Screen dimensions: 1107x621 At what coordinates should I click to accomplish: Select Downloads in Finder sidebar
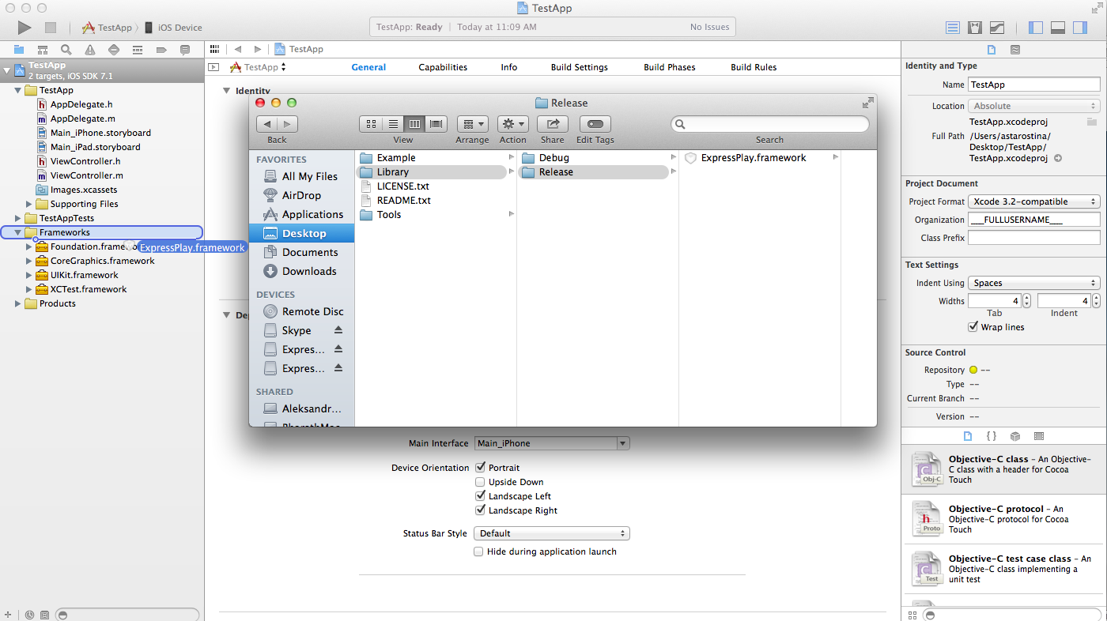coord(308,271)
